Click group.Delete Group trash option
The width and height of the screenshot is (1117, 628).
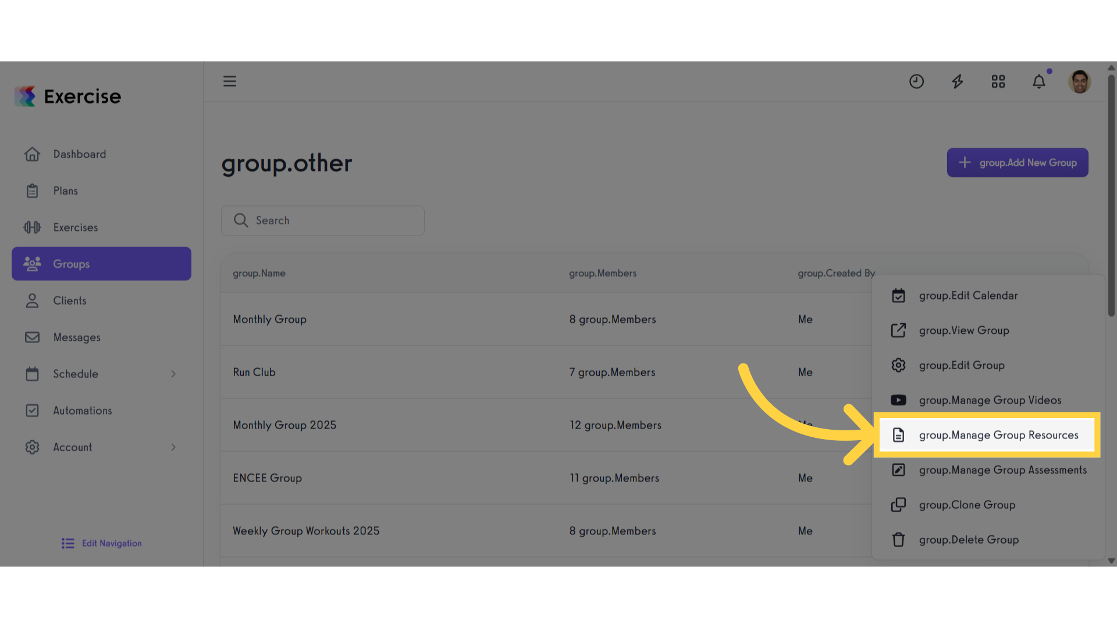pyautogui.click(x=969, y=540)
